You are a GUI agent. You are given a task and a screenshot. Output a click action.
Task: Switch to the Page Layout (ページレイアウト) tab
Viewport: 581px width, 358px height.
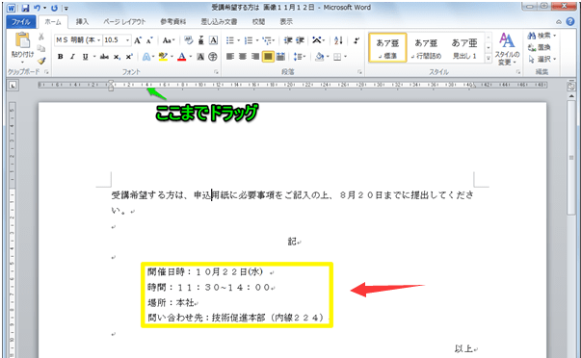click(x=124, y=22)
